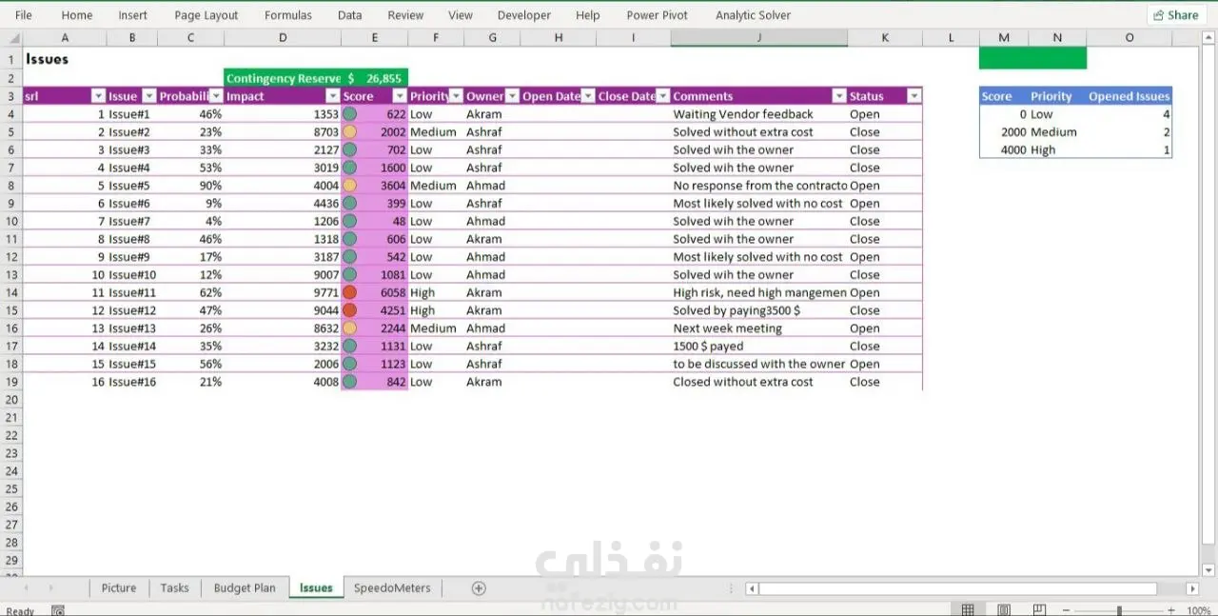Open the Probability column filter dropdown

coord(216,96)
